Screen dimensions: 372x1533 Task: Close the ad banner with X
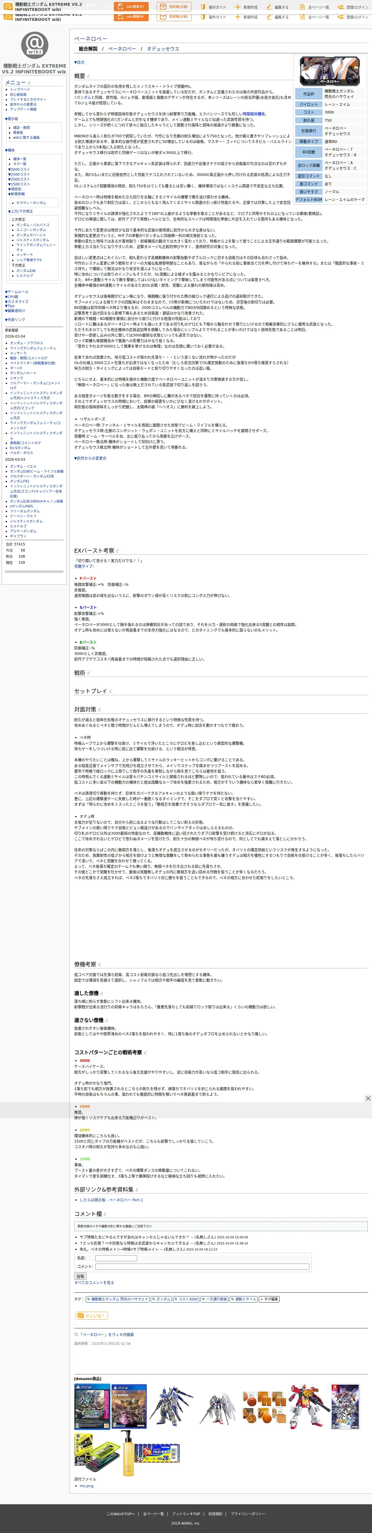coord(368,1098)
